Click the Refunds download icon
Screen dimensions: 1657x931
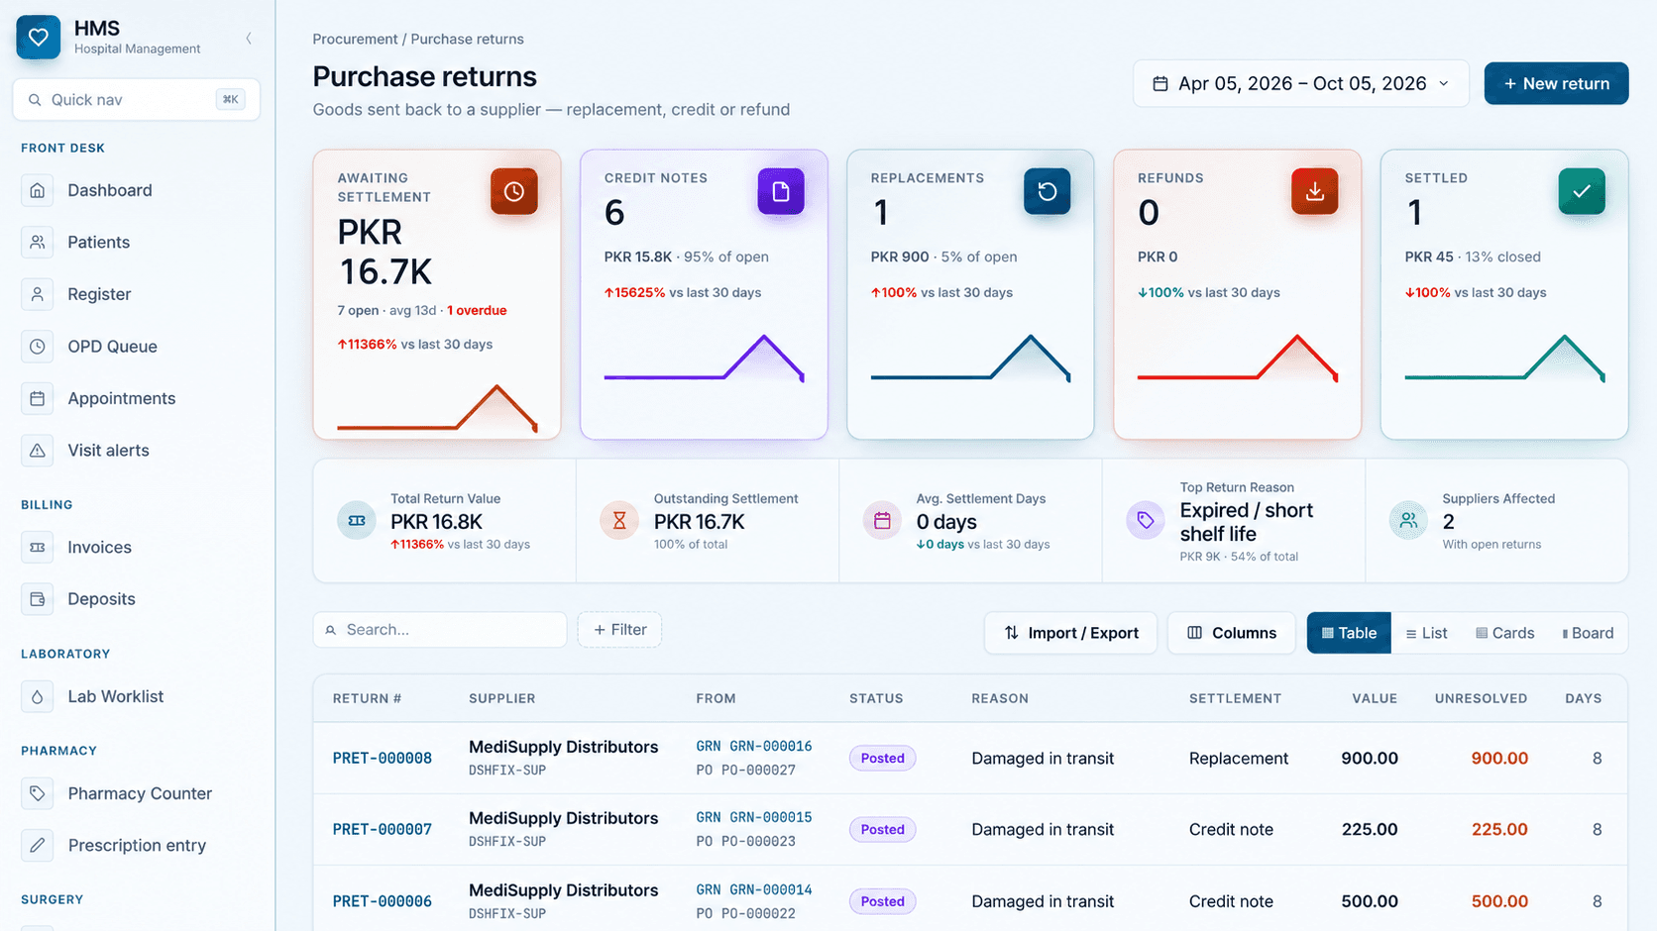1315,191
